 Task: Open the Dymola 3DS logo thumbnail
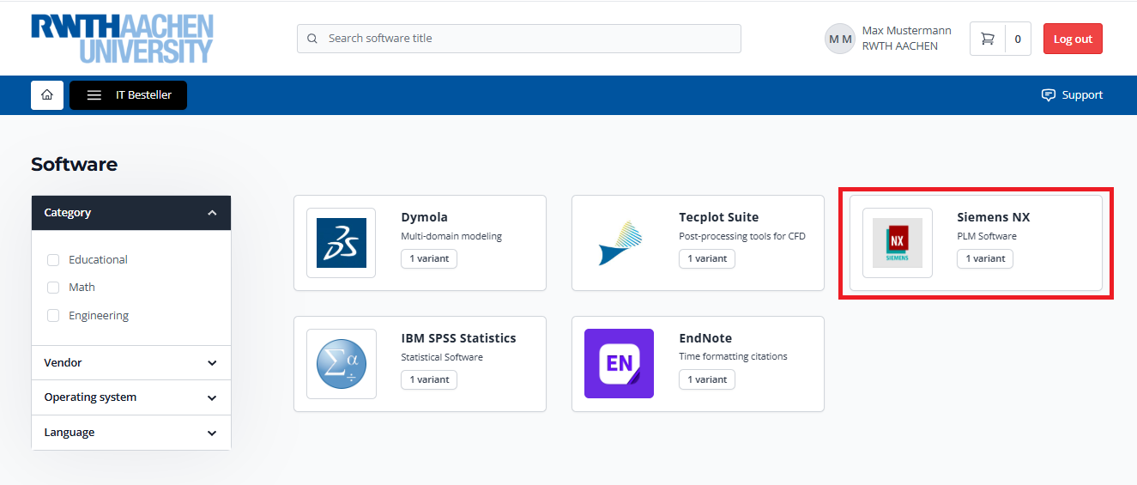[x=341, y=243]
